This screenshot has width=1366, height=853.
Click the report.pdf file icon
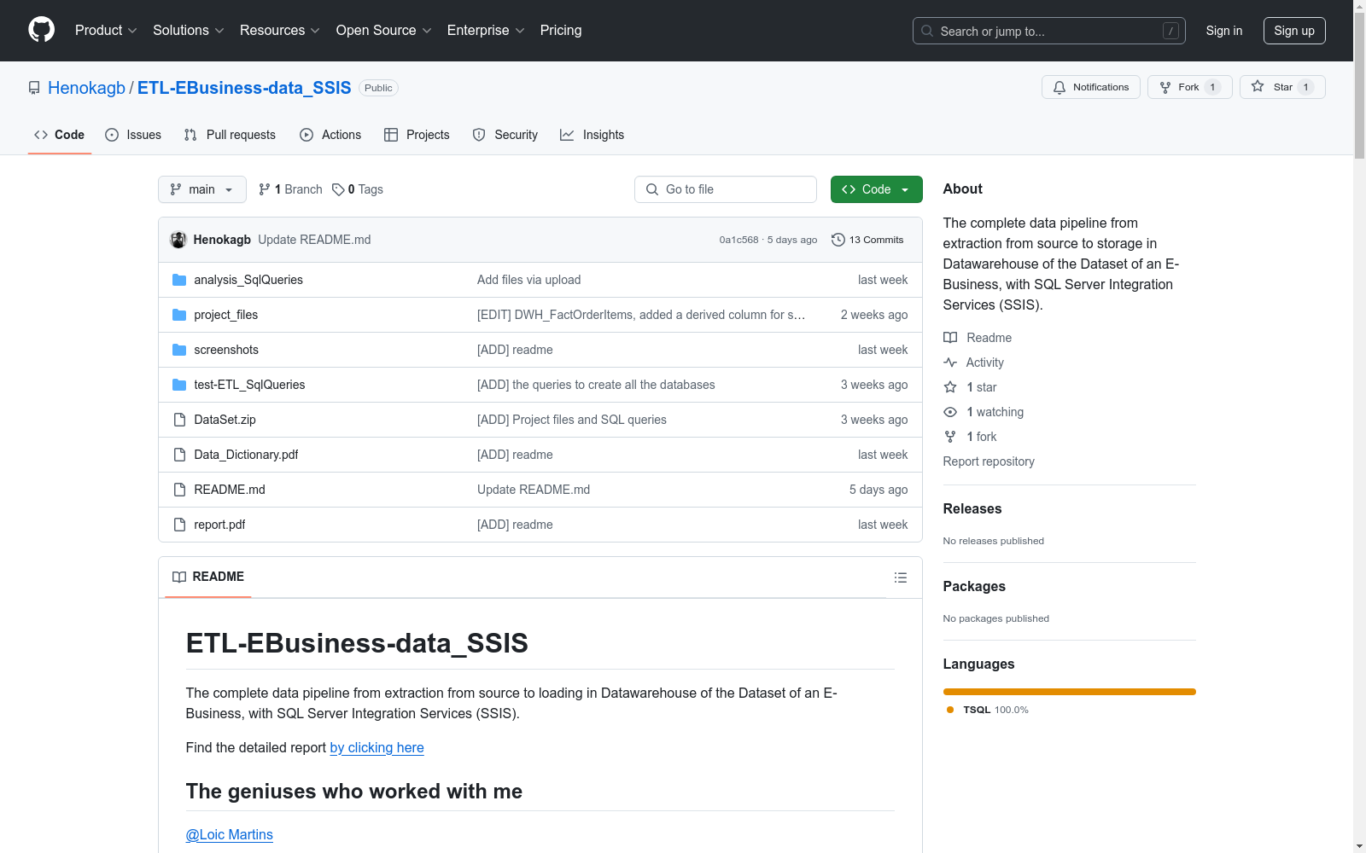[x=179, y=525]
